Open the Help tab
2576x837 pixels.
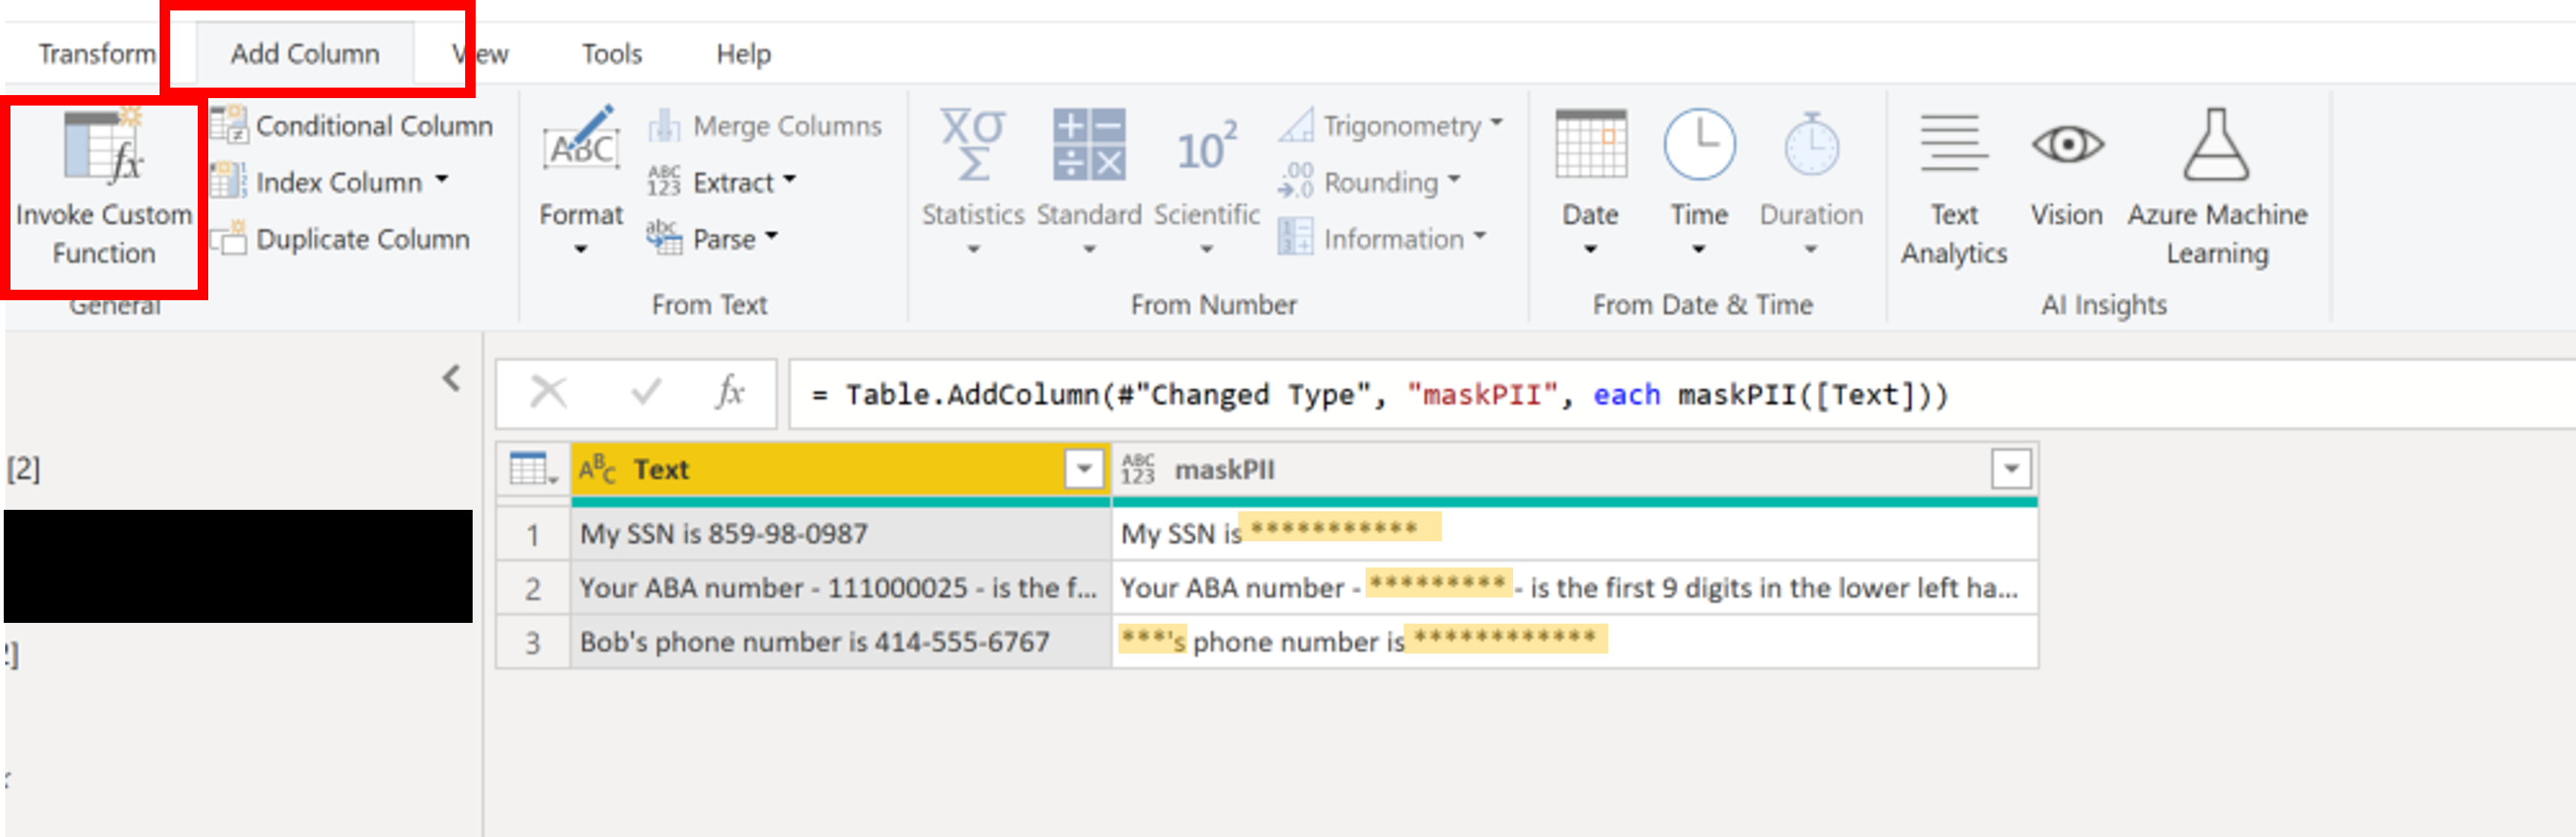pos(744,54)
